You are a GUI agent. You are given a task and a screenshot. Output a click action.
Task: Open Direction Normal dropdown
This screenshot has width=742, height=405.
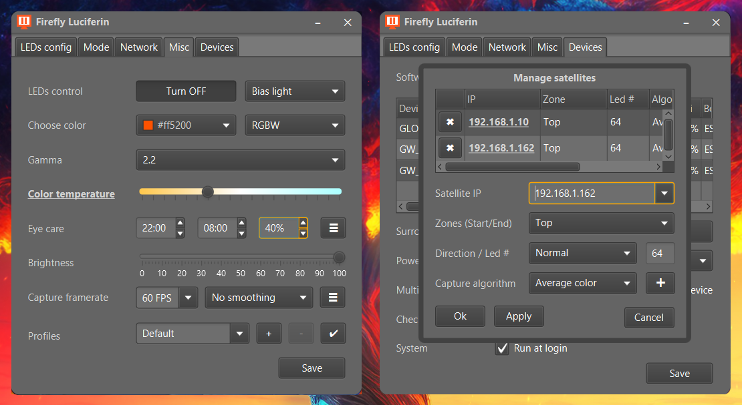[582, 254]
